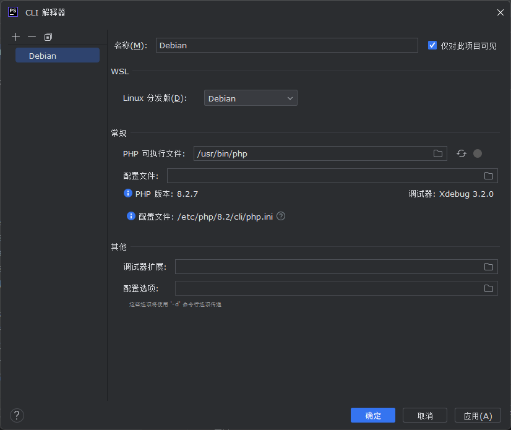Image resolution: width=511 pixels, height=430 pixels.
Task: Apply changes with 应用(A) button
Action: (x=478, y=415)
